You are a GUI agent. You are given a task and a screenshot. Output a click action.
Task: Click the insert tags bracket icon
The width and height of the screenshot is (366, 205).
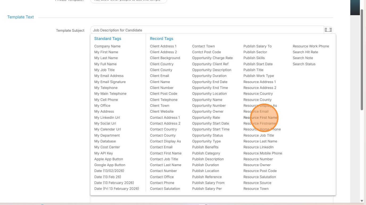pos(328,30)
